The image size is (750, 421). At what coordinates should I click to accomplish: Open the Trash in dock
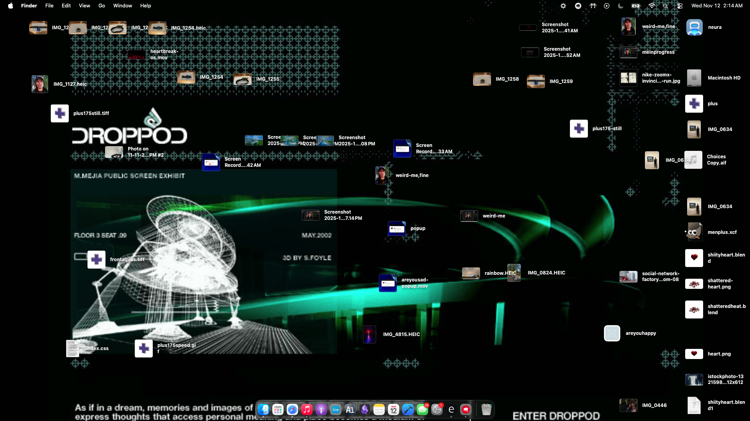[486, 410]
